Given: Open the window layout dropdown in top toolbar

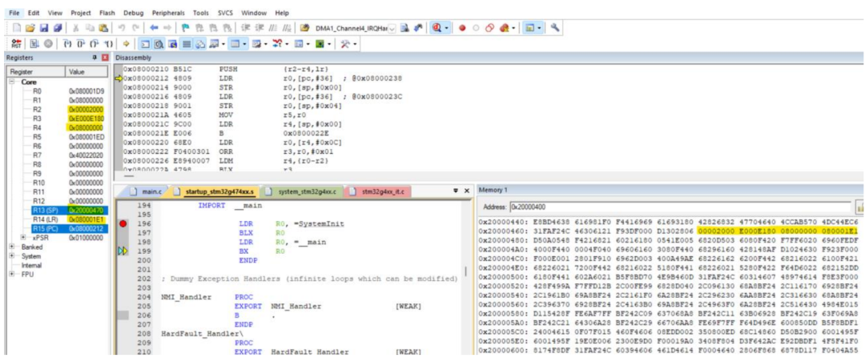Looking at the screenshot, I should [541, 27].
